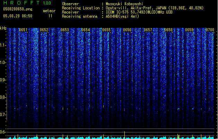This screenshot has height=139, width=218.
Task: Click the red meteor echo under 0656
Action: click(124, 110)
